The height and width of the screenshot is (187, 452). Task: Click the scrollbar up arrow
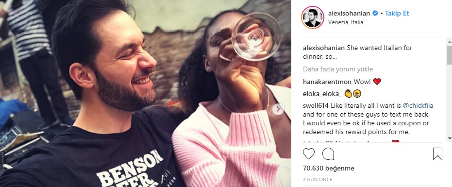pyautogui.click(x=449, y=42)
